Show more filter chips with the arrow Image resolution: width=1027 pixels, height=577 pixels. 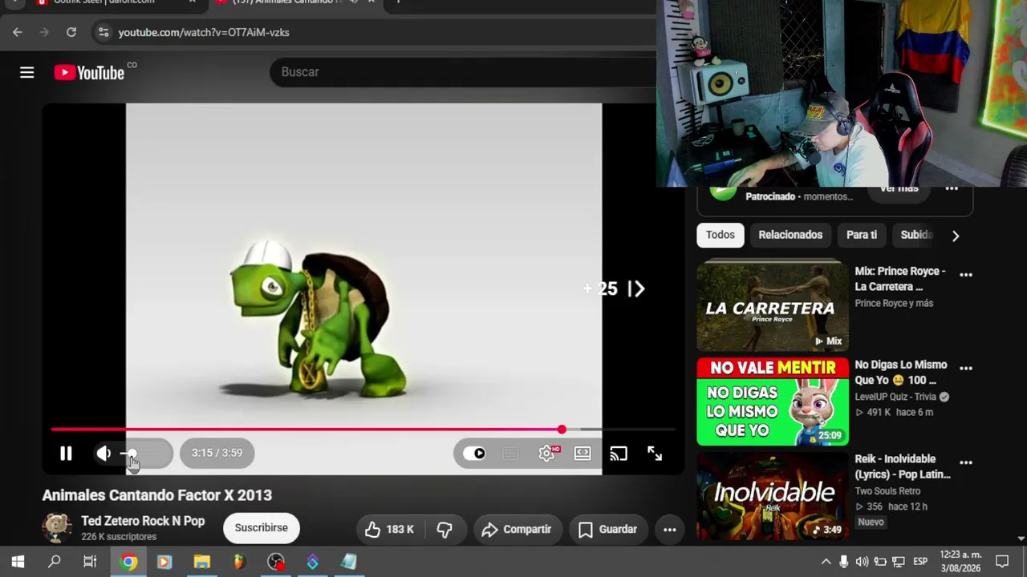coord(955,236)
